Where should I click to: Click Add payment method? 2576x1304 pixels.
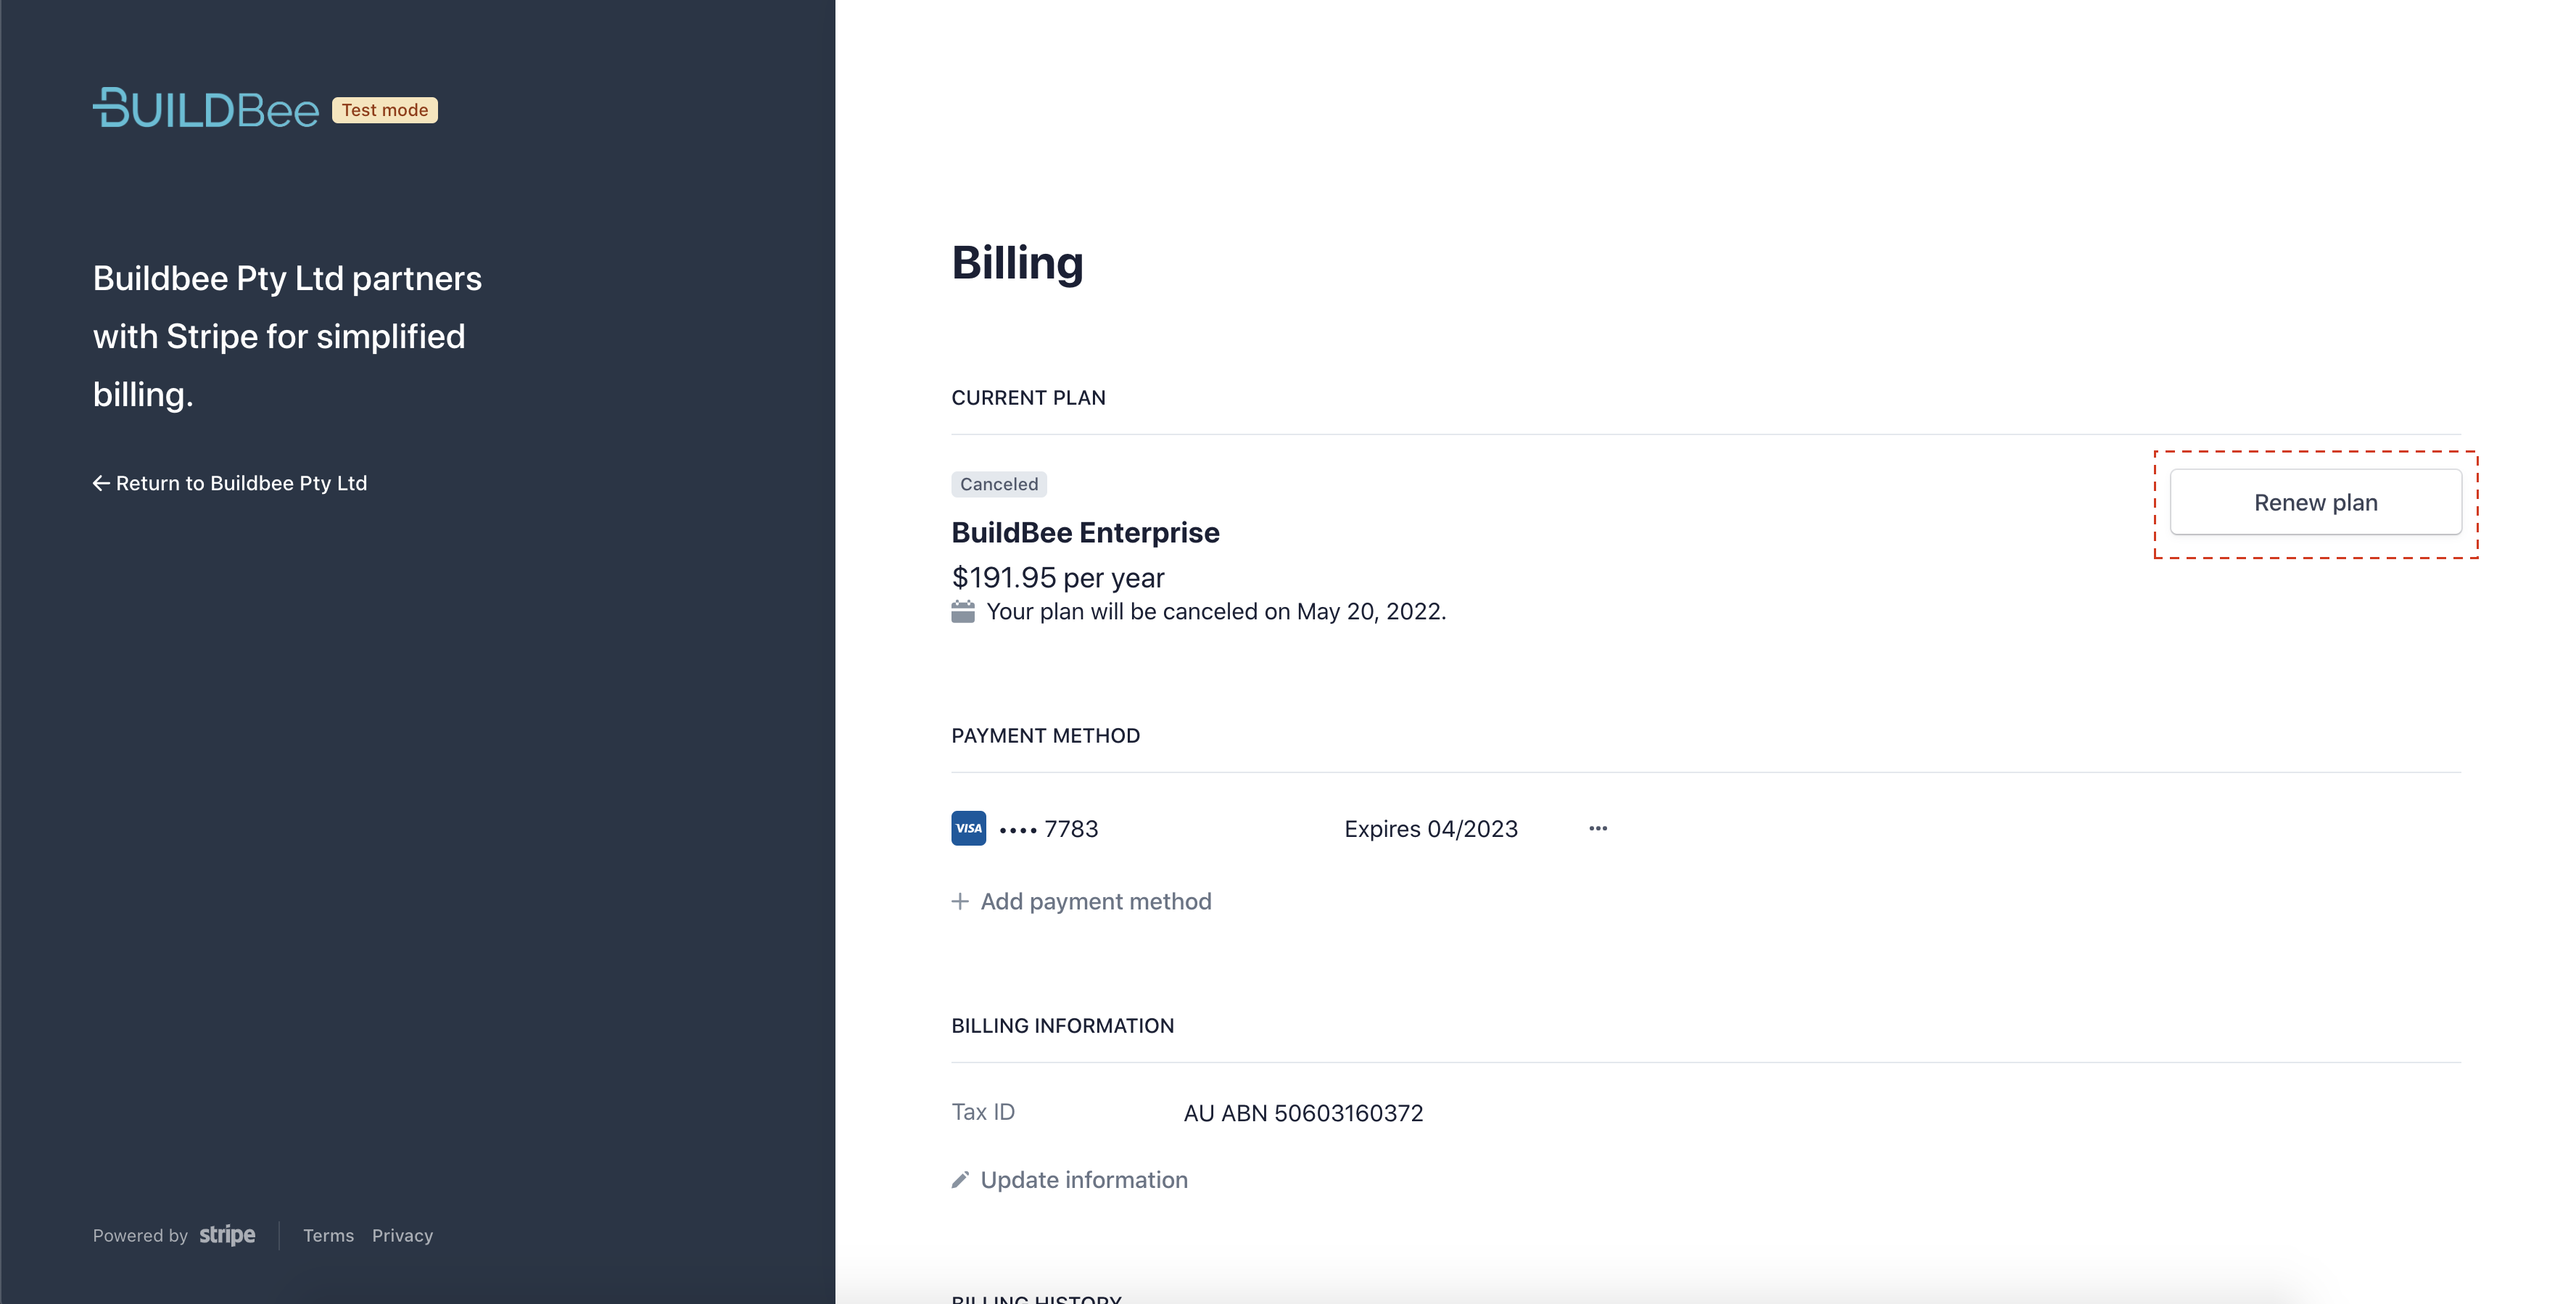coord(1096,902)
